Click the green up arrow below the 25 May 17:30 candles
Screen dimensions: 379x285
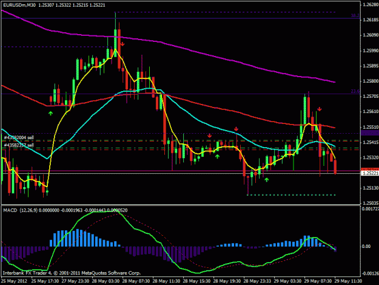pos(50,113)
